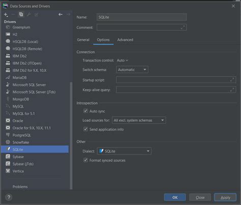Select the Vertica driver icon
The image size is (241, 205).
pos(8,171)
